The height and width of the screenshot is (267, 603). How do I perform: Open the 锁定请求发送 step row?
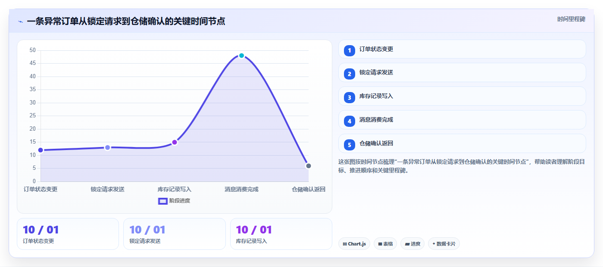(x=462, y=73)
